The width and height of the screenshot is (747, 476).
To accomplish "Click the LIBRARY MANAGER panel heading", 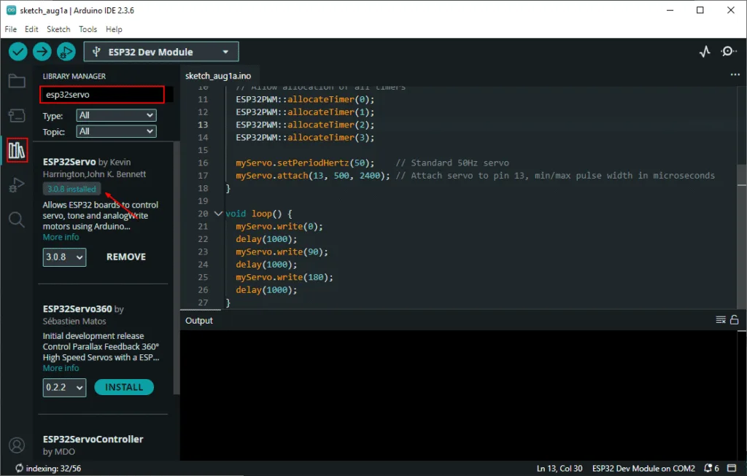I will pyautogui.click(x=74, y=76).
